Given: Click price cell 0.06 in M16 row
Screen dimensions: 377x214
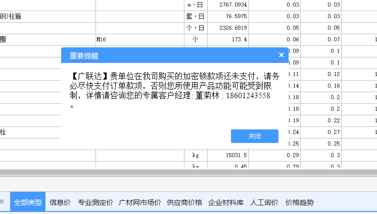Looking at the screenshot, I should 274,39.
